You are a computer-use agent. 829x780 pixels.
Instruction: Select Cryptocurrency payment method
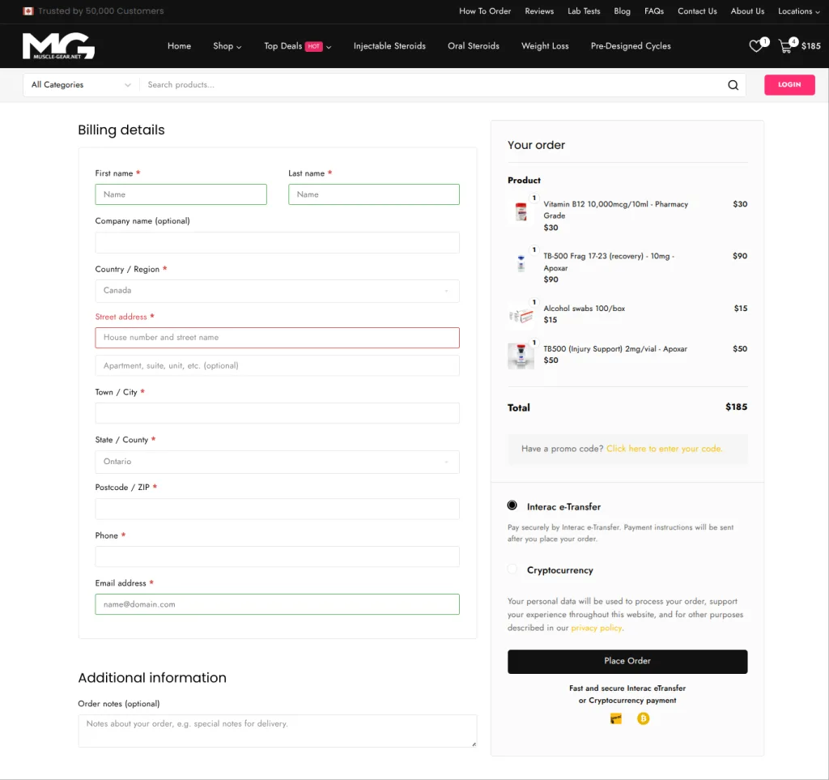click(512, 569)
